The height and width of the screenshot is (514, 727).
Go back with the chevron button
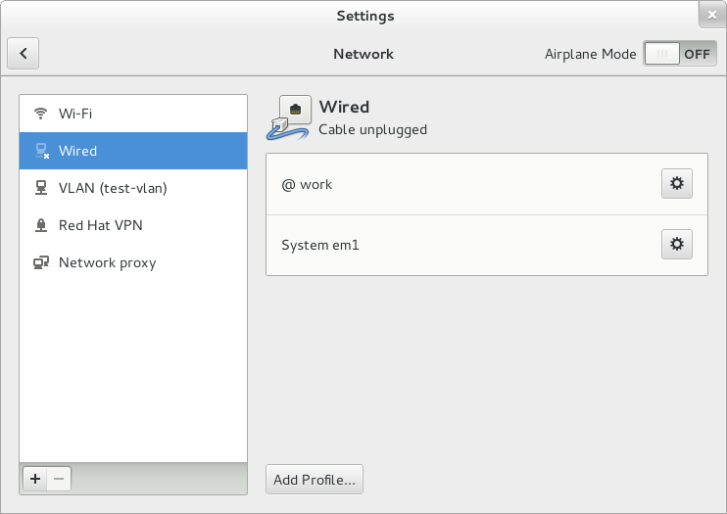point(24,53)
